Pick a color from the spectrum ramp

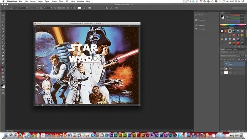[x=233, y=25]
